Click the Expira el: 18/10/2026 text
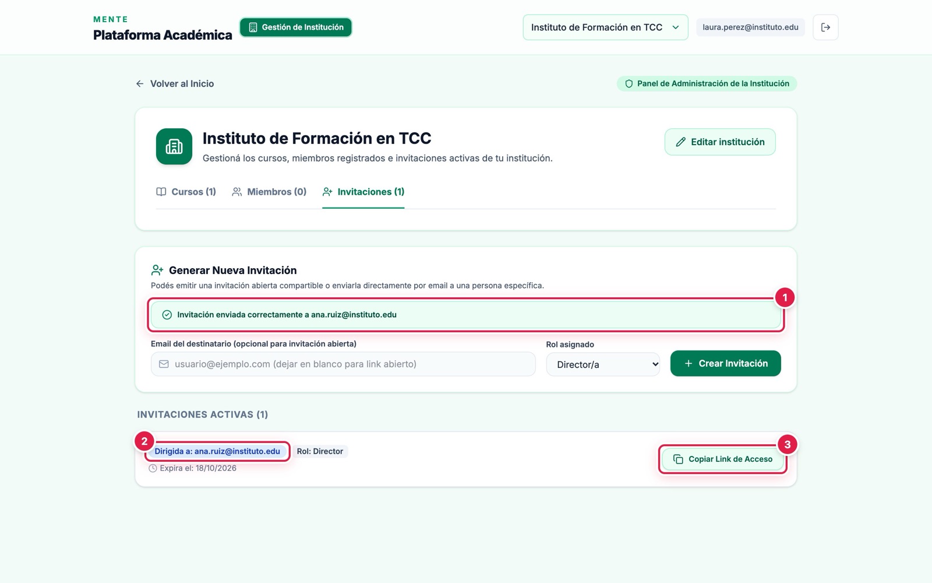The width and height of the screenshot is (932, 583). coord(198,468)
